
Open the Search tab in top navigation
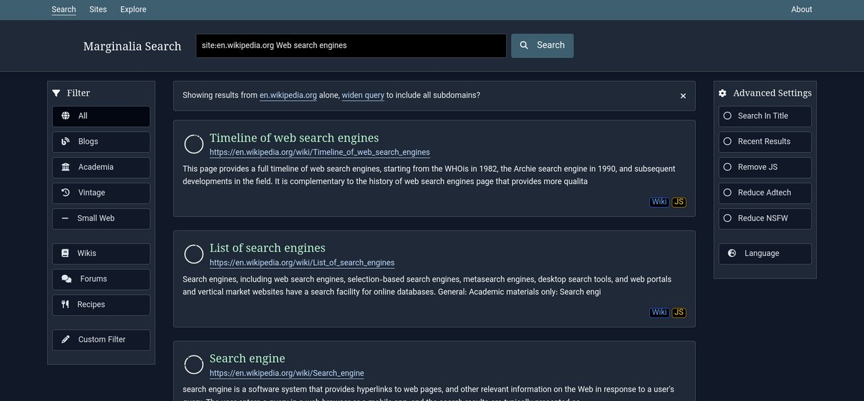63,9
